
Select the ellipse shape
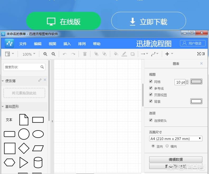click(38, 134)
